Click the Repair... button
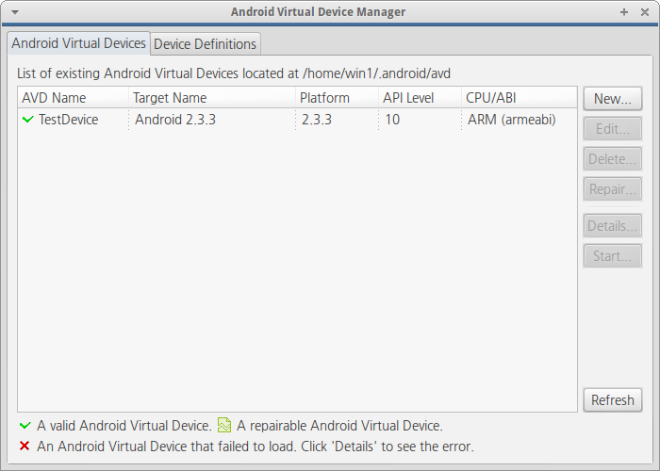Image resolution: width=660 pixels, height=471 pixels. pos(613,189)
